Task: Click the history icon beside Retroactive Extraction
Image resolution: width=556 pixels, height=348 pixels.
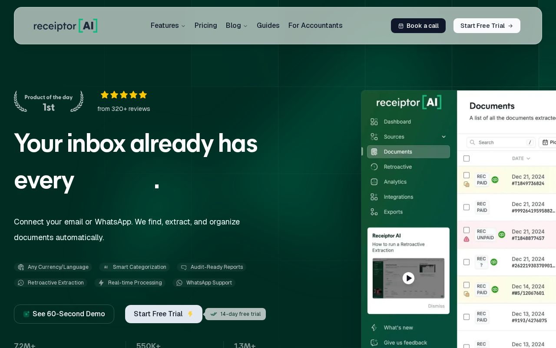Action: click(x=21, y=283)
